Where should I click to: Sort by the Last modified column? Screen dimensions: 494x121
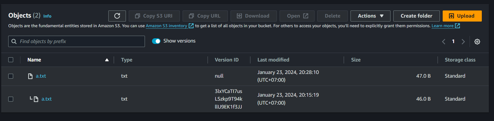coord(273,60)
